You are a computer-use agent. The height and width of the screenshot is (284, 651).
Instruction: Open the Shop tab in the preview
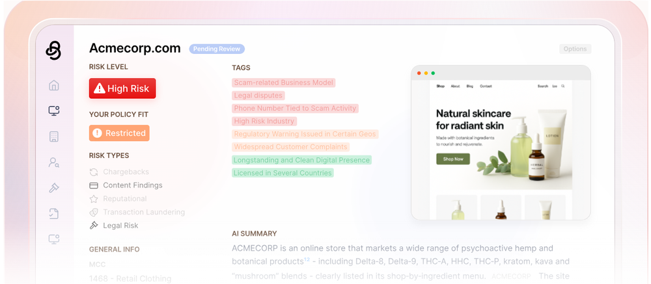(441, 86)
